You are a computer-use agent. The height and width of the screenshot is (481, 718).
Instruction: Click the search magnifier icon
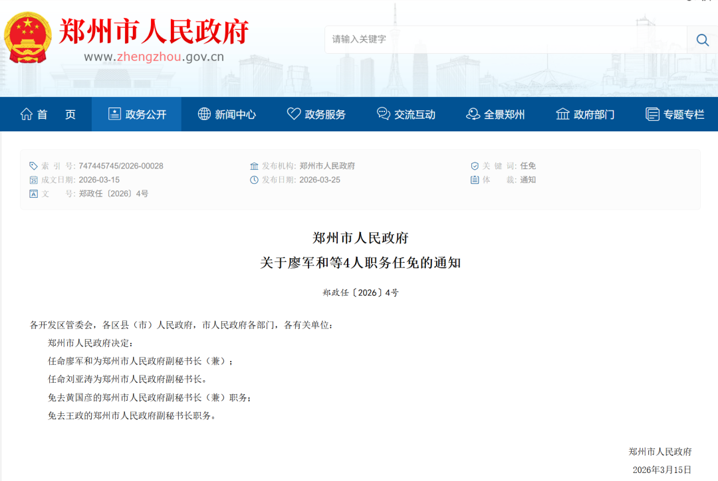tap(702, 40)
